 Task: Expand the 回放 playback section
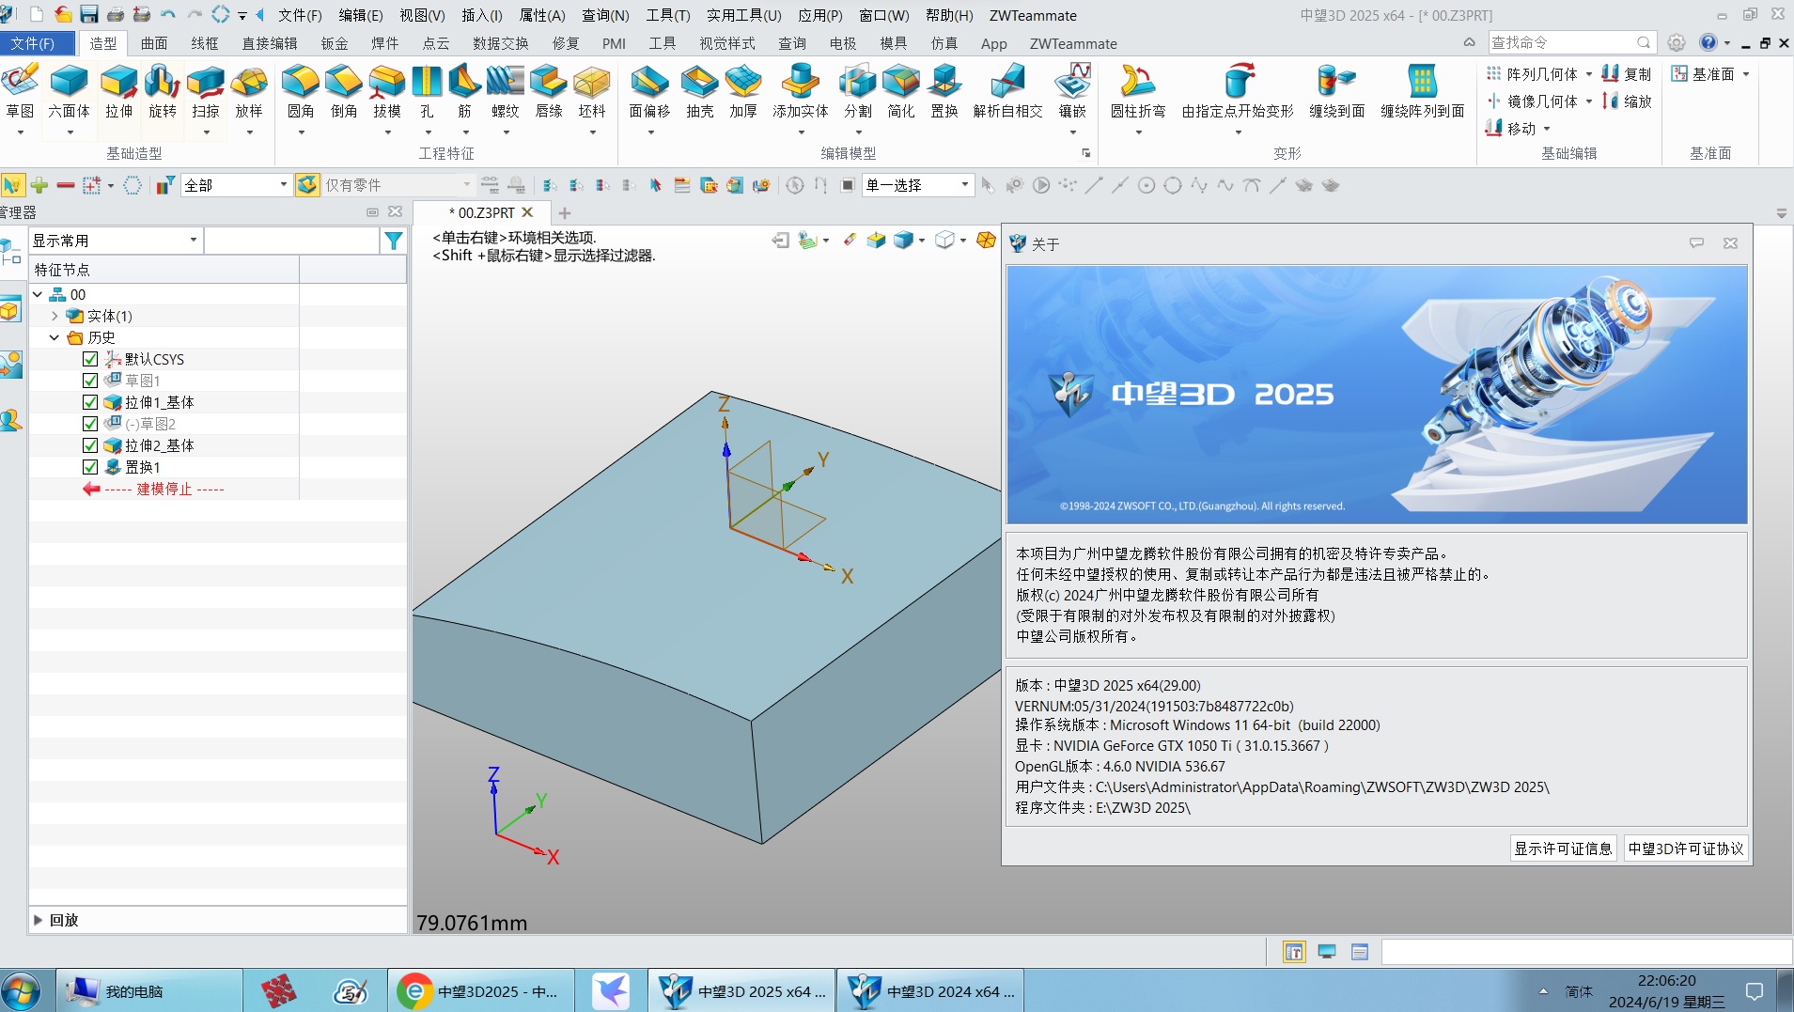39,920
